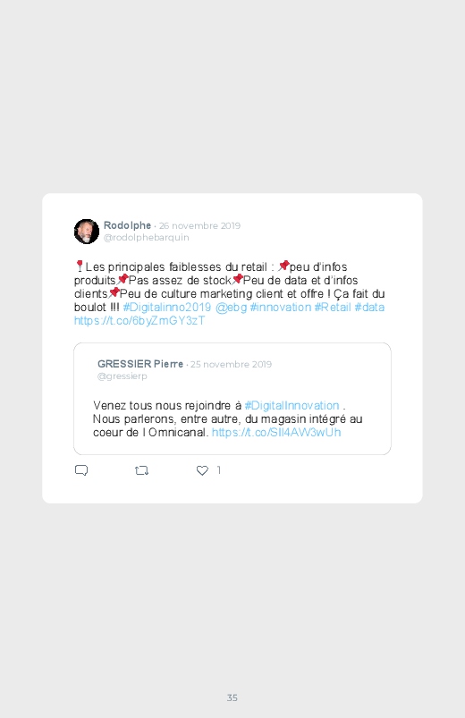The width and height of the screenshot is (465, 718).
Task: Open Rodolphe's profile avatar photo
Action: (x=87, y=232)
